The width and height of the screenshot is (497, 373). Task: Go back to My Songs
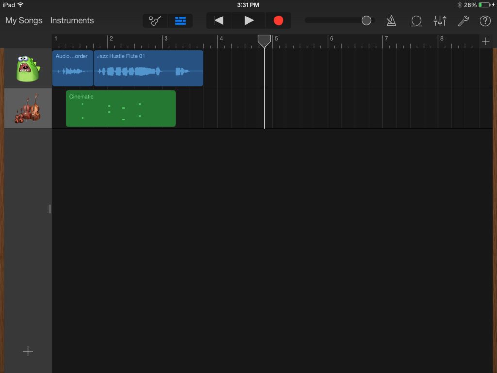[x=24, y=20]
